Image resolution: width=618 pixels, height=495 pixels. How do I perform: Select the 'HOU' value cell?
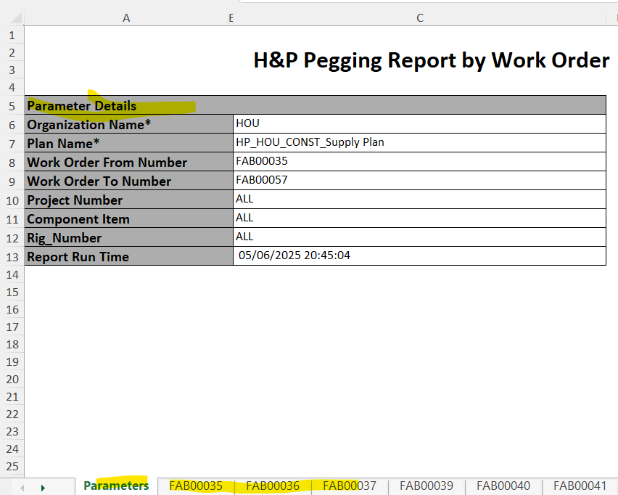(419, 124)
